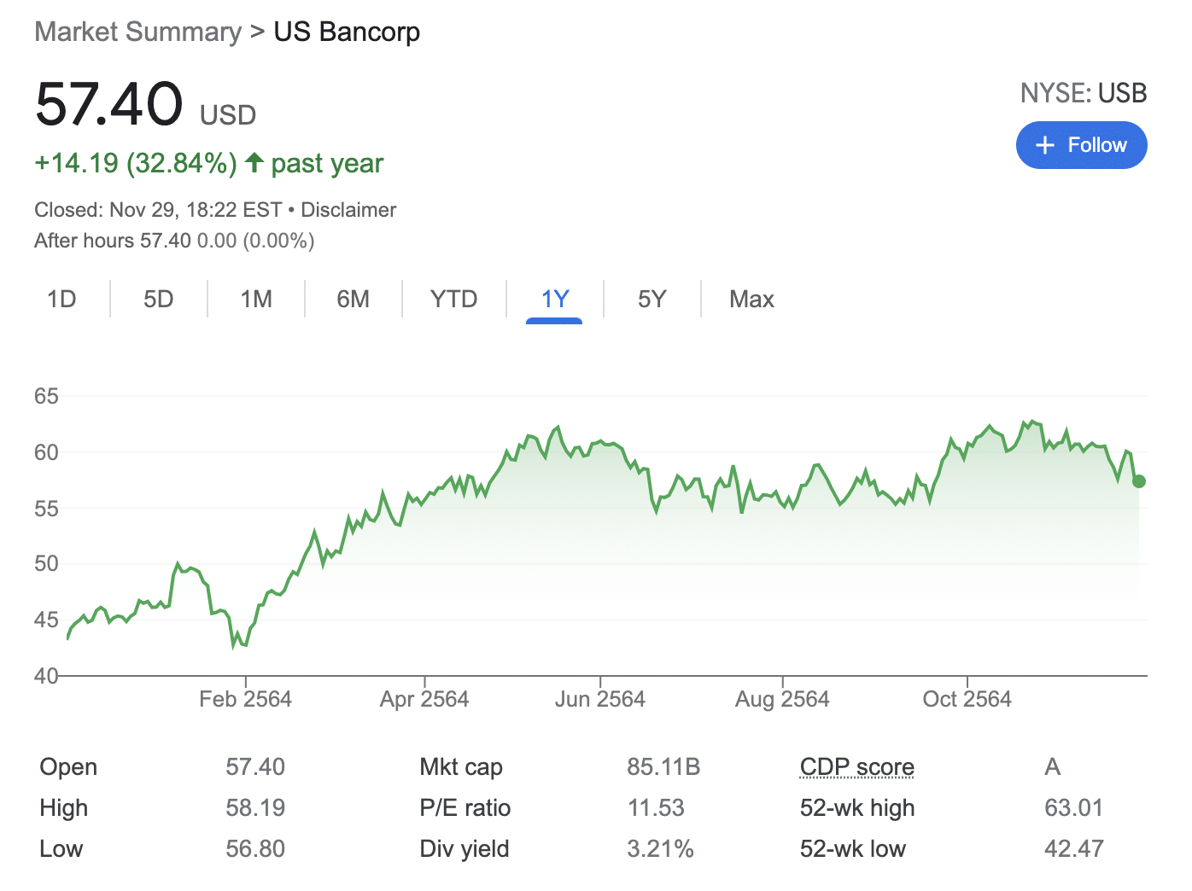Screen dimensions: 1192x891
Task: Click the CDP score value A
Action: [x=1052, y=766]
